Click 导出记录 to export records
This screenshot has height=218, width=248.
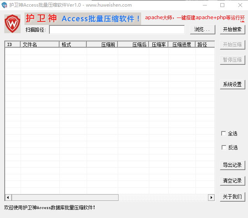pyautogui.click(x=232, y=165)
